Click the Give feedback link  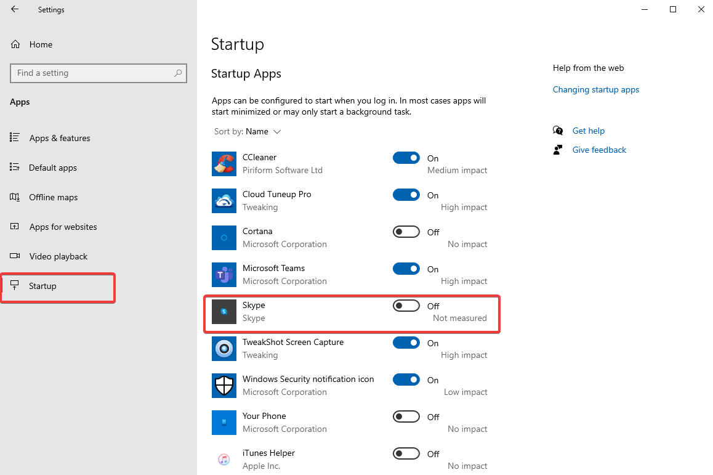(599, 150)
